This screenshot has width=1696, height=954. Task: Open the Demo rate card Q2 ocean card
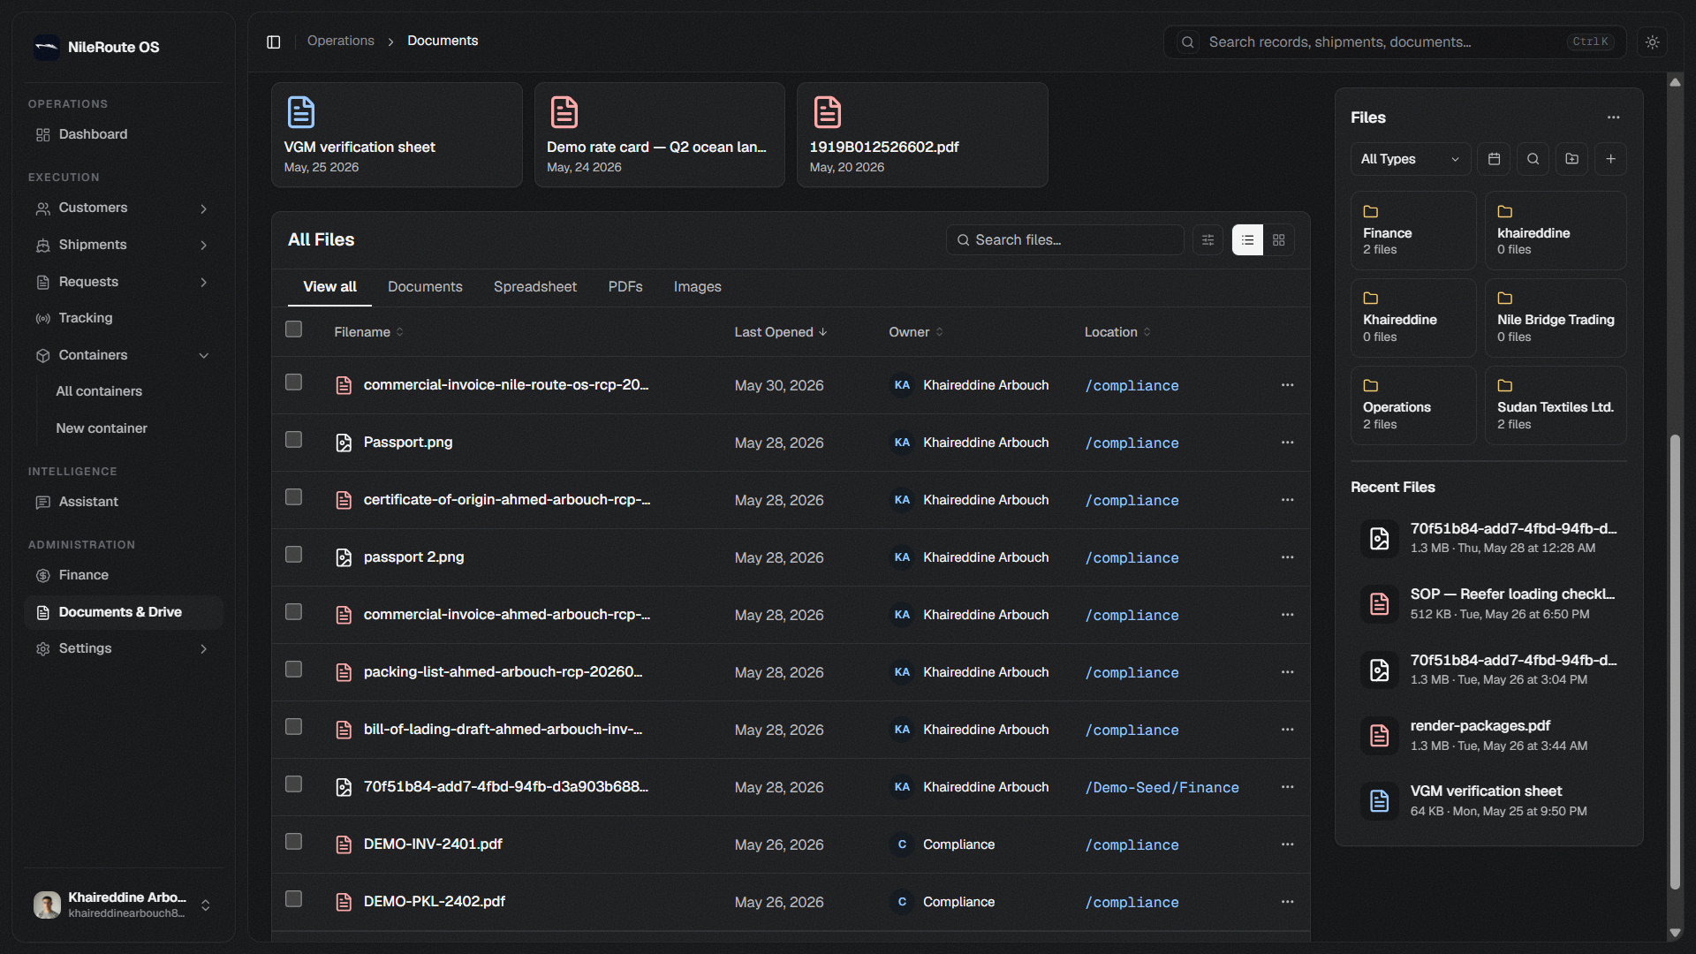click(660, 135)
